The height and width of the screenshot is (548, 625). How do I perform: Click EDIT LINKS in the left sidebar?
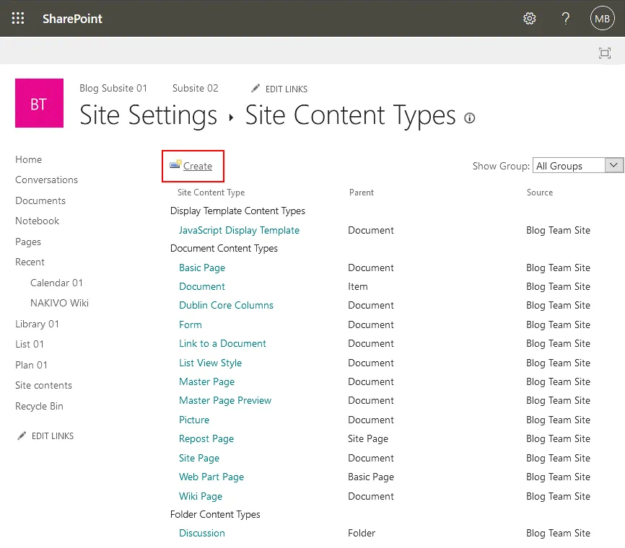52,436
